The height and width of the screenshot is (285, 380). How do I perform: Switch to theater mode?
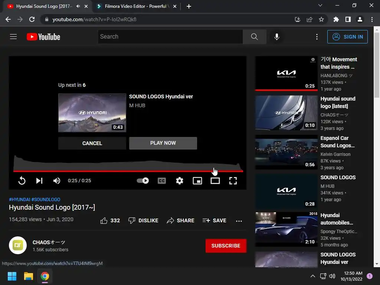(215, 181)
